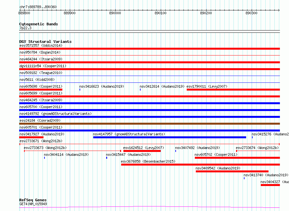The height and width of the screenshot is (211, 289).
Task: Click the 890000 ruler coordinate
Action: point(115,13)
